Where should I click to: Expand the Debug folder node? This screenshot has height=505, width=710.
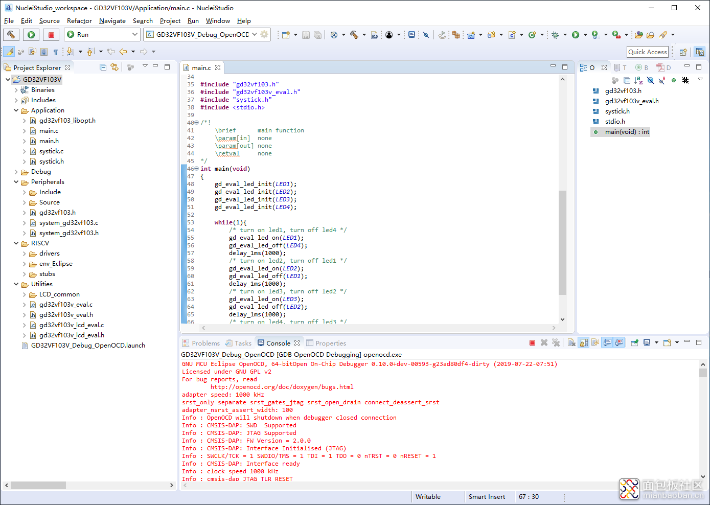pos(16,172)
